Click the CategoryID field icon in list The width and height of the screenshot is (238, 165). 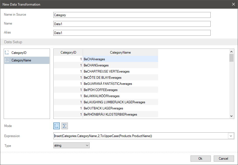(x=7, y=52)
